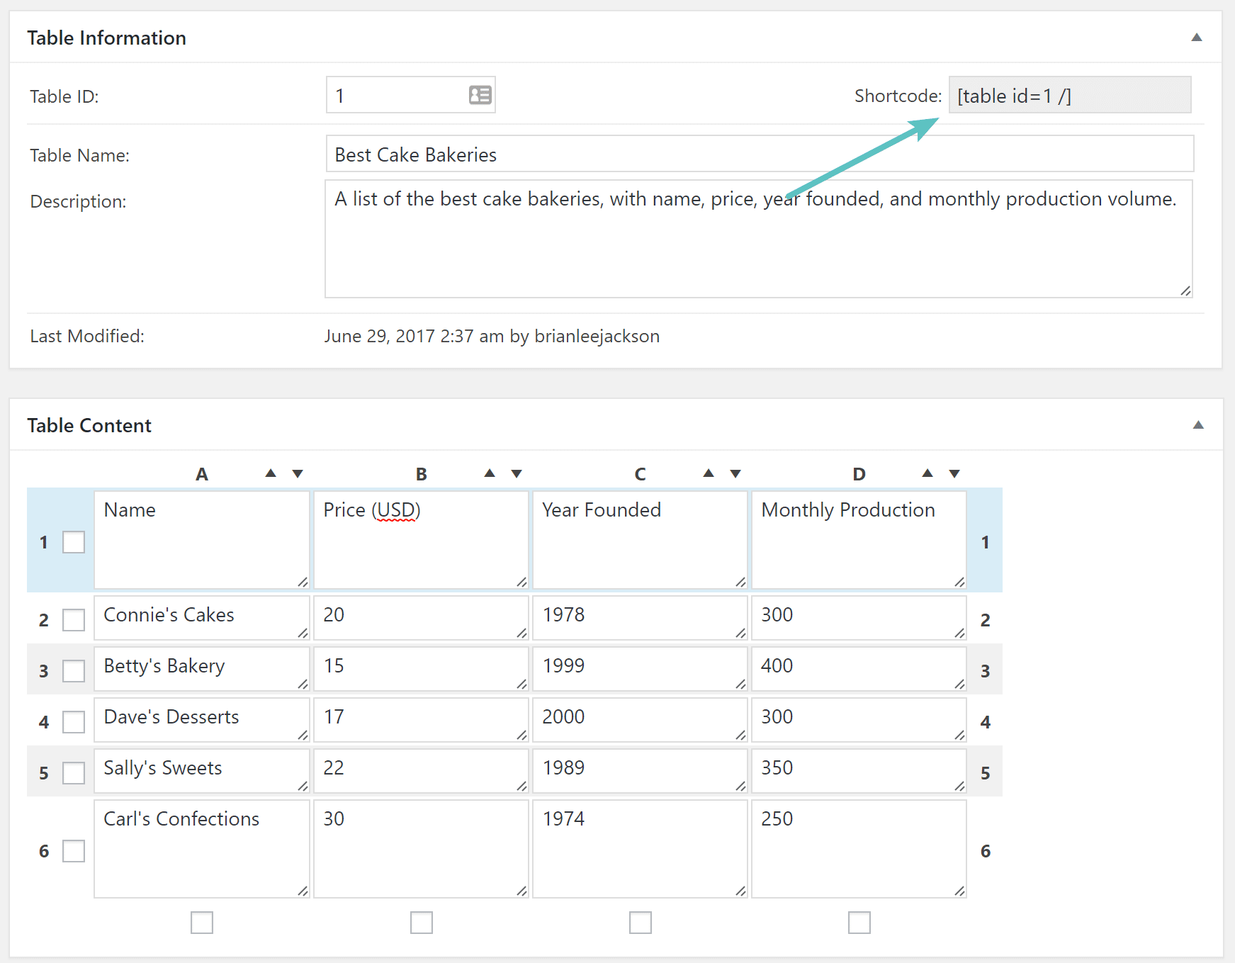Sort column A with the up arrow
Viewport: 1235px width, 963px height.
point(271,473)
